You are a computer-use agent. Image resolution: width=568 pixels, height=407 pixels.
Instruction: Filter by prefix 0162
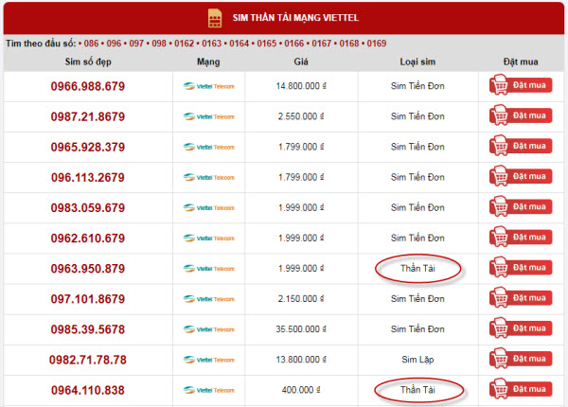pos(184,44)
